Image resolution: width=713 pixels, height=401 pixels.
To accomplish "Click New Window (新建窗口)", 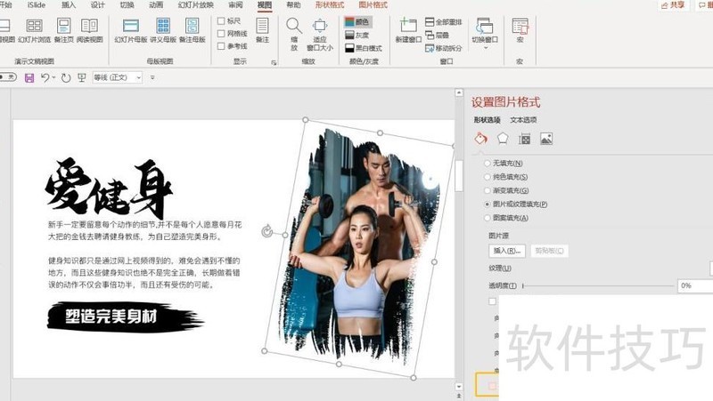I will 408,30.
